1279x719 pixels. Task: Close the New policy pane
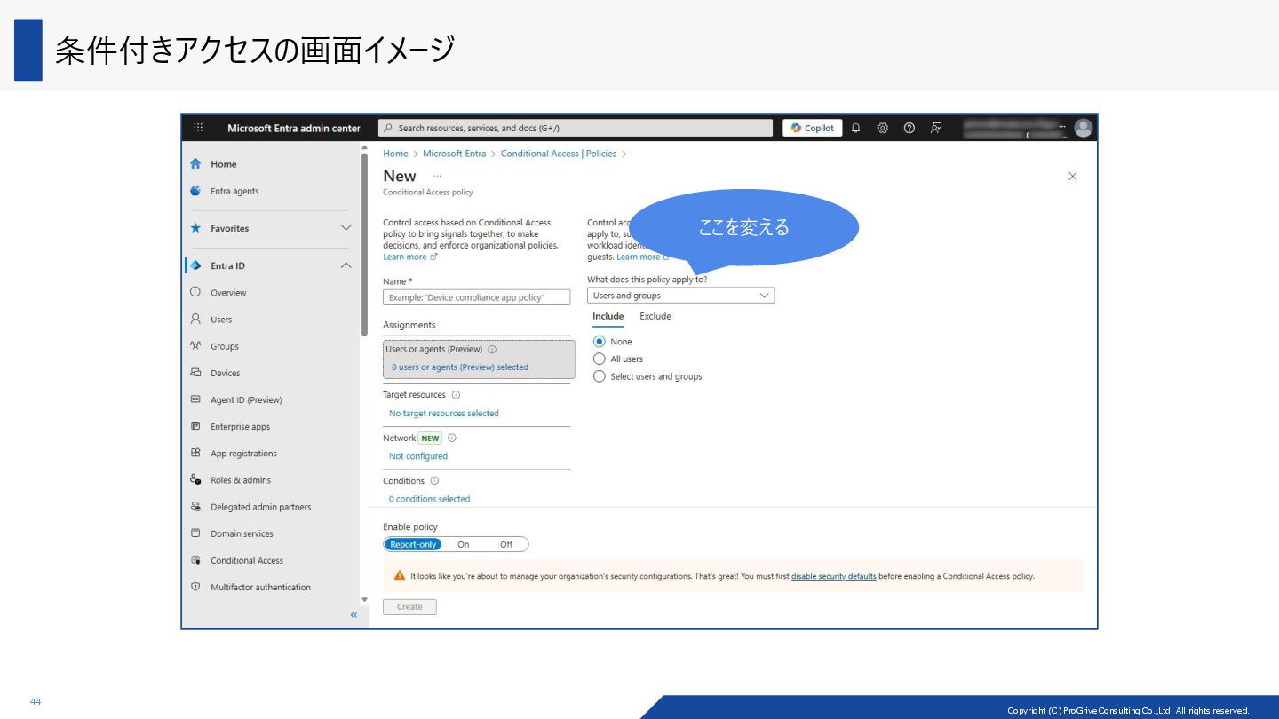point(1072,177)
